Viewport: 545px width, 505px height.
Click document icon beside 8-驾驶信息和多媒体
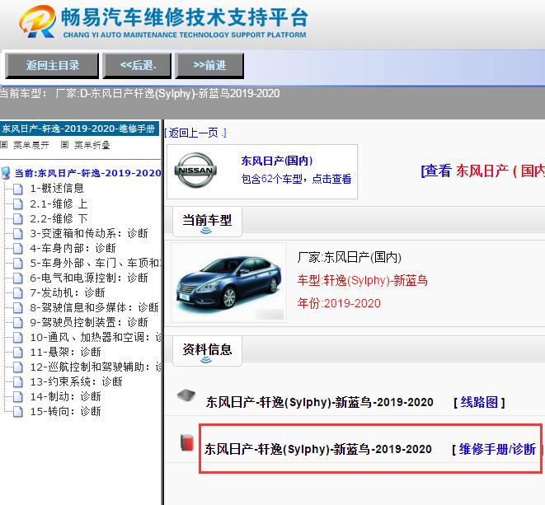pos(17,308)
